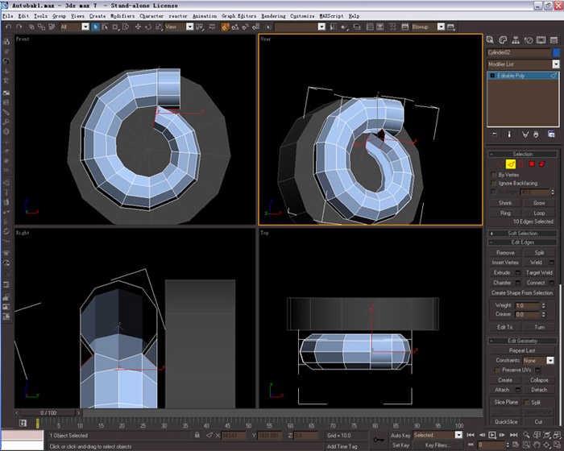Open the Create command panel tab
Viewport: 564px width, 451px height.
(490, 40)
